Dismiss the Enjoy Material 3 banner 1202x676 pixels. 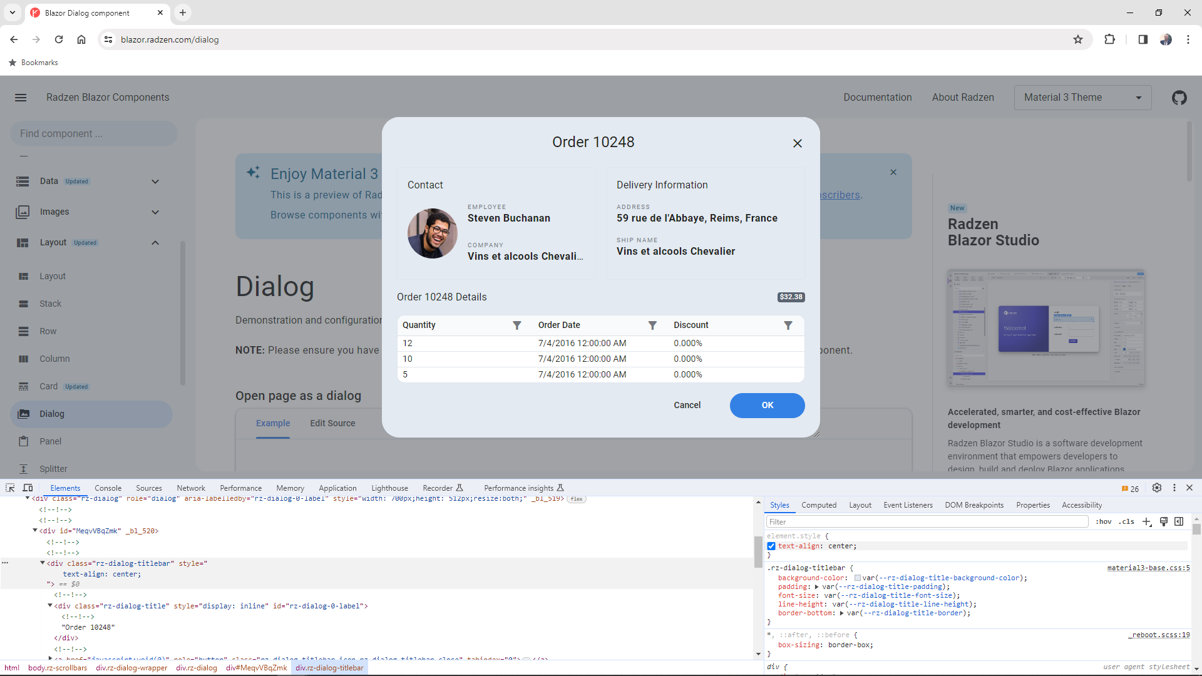tap(893, 172)
